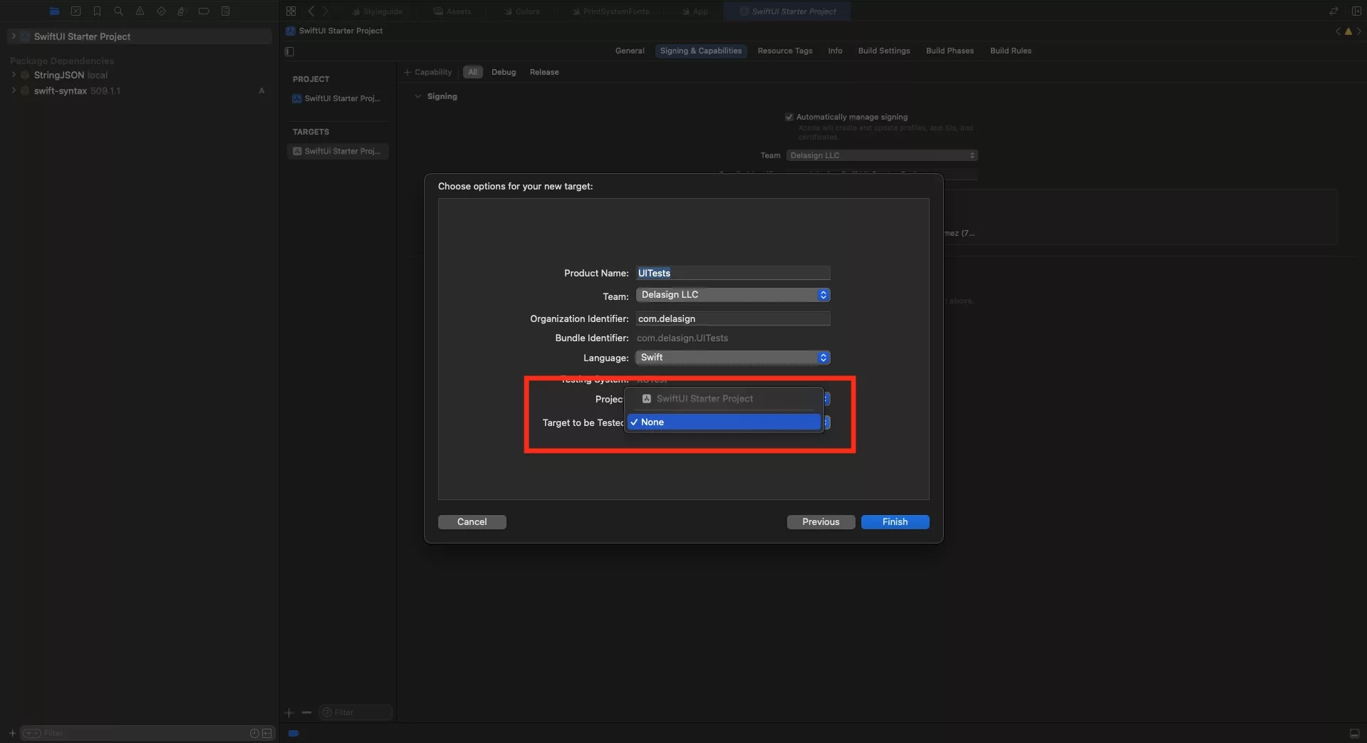
Task: Switch to the Build Rules tab
Action: (1010, 51)
